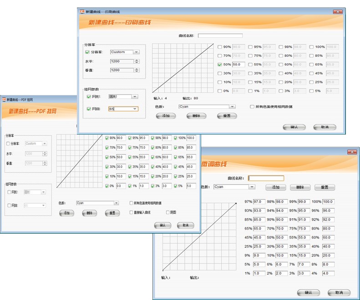Image resolution: width=360 pixels, height=300 pixels.
Task: Uncheck the 分辨率 checkbox in the 印刷曲线 dialog
Action: pos(88,52)
